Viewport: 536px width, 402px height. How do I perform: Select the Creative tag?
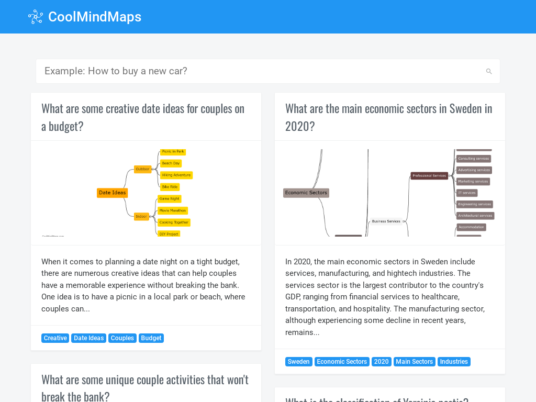pyautogui.click(x=55, y=338)
